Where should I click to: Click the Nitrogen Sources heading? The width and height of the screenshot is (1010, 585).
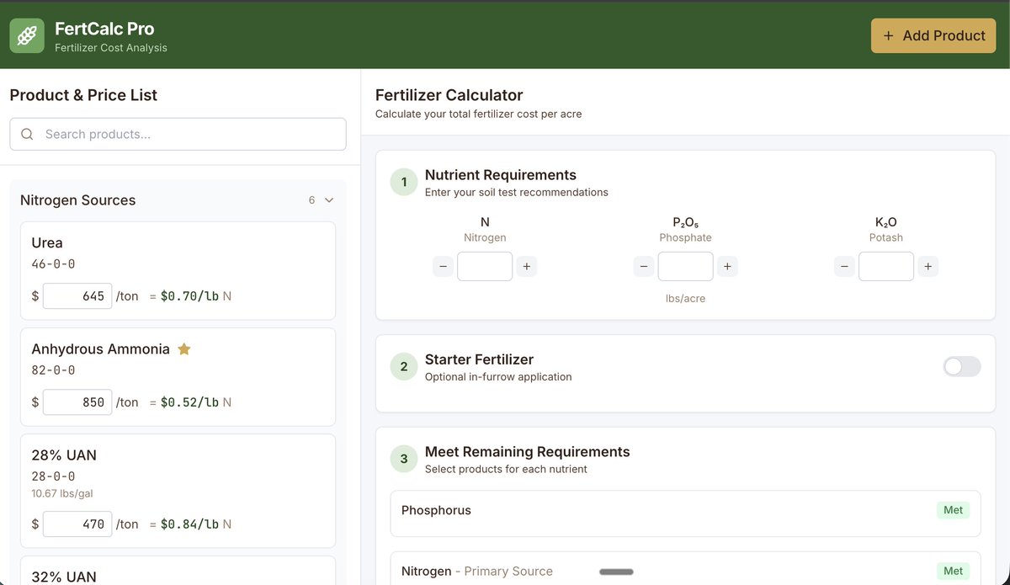click(77, 200)
